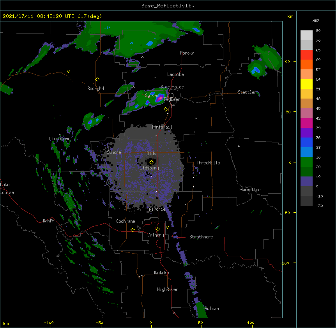Image resolution: width=336 pixels, height=328 pixels.
Task: Select the radar site diamond near Olds
Action: [151, 162]
